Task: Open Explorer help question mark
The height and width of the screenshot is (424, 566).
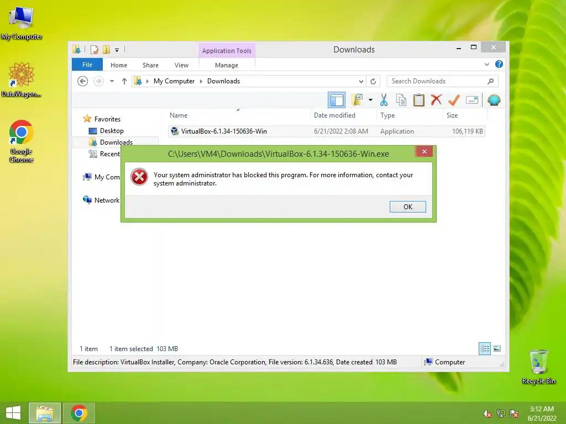Action: click(499, 64)
